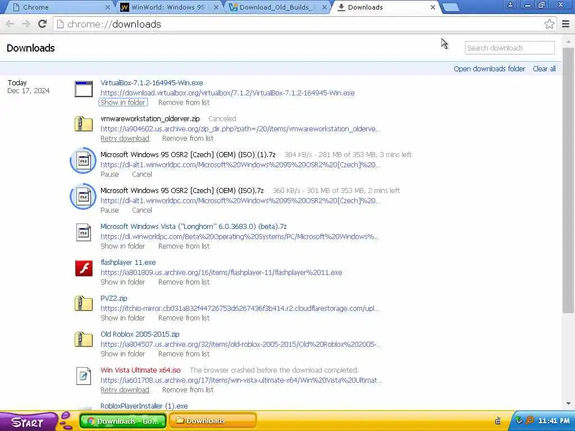Remove PVZ2.zip from list
Viewport: 575px width, 431px height.
point(184,318)
